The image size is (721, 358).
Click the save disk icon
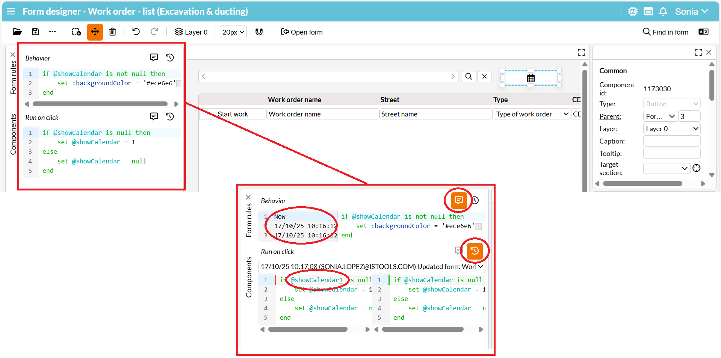point(35,32)
